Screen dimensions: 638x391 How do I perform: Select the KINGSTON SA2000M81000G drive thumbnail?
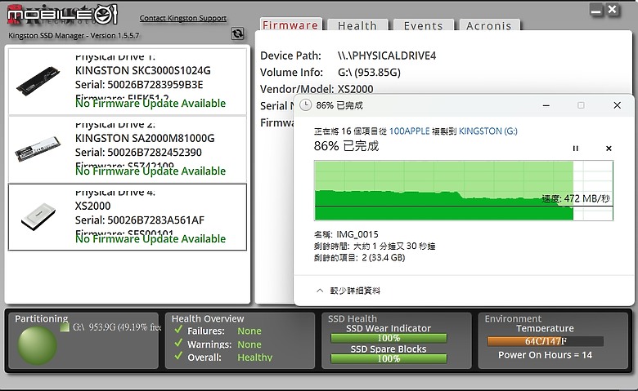[38, 149]
